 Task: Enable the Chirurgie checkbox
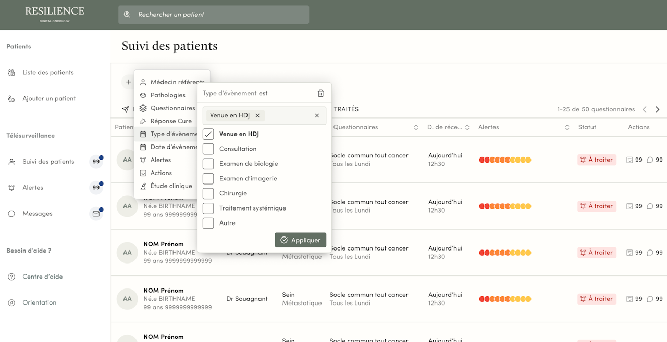click(x=208, y=193)
